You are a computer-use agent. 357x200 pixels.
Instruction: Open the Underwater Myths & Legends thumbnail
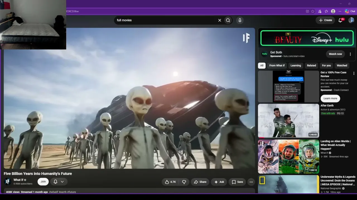tap(288, 184)
